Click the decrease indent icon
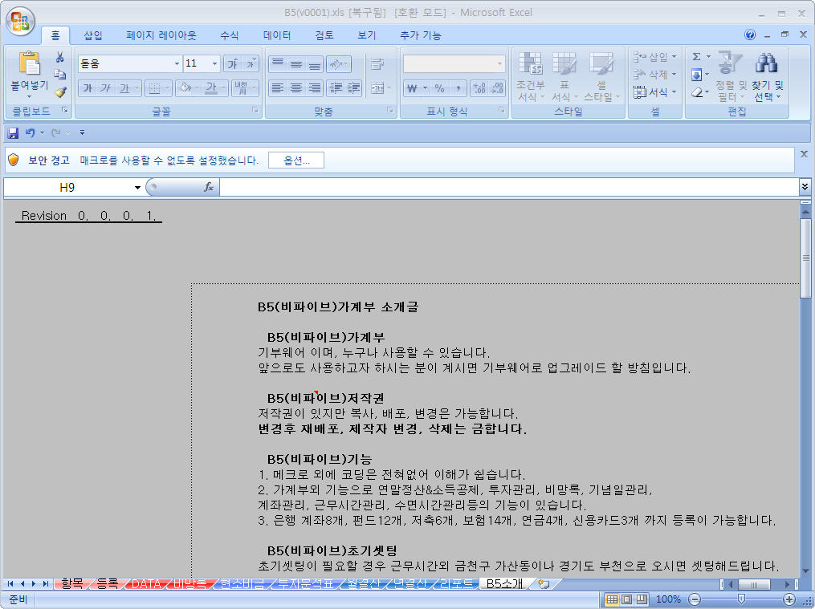 [336, 88]
